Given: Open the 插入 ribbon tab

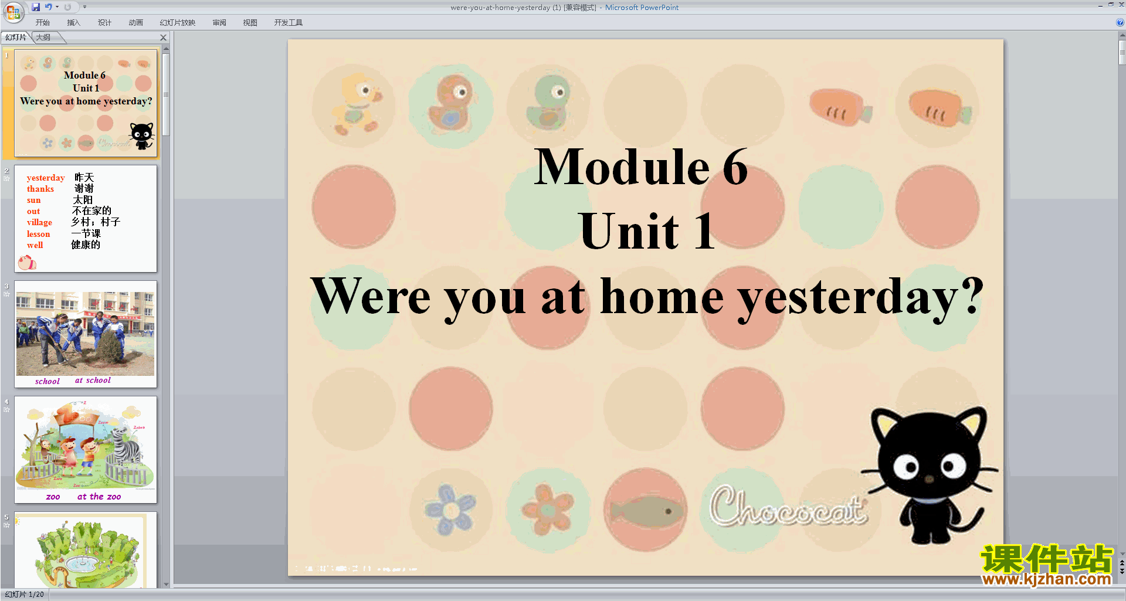Looking at the screenshot, I should (73, 23).
